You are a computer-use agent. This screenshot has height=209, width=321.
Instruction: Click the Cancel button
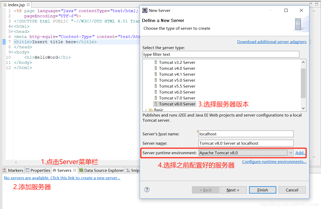pyautogui.click(x=292, y=190)
